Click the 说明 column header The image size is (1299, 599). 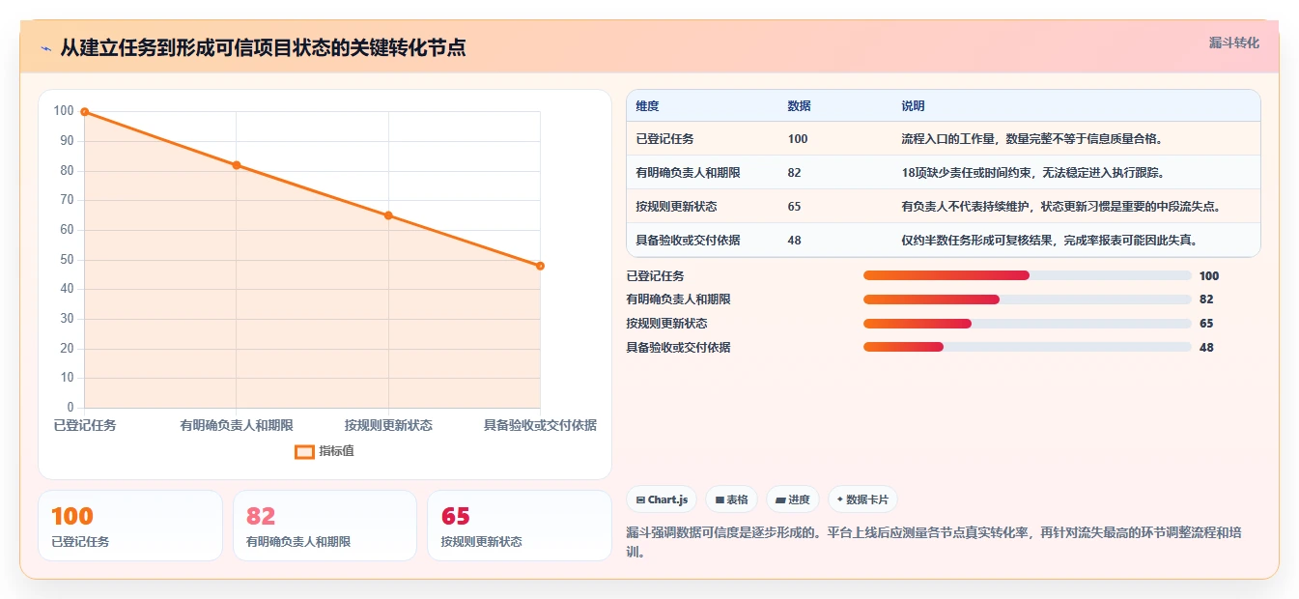tap(913, 106)
